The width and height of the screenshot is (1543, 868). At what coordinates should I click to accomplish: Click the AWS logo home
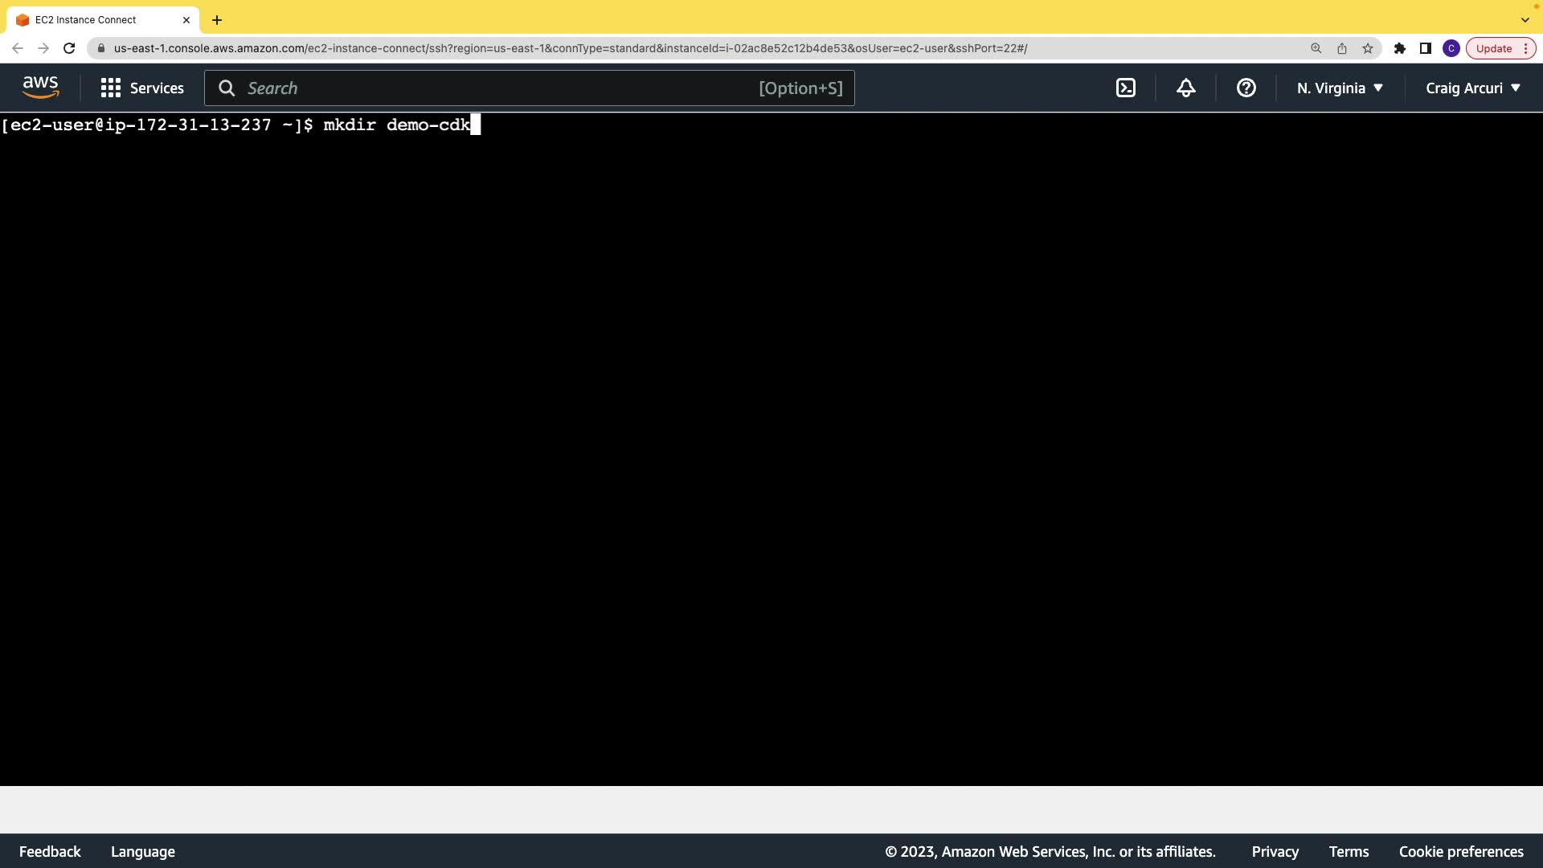[40, 87]
